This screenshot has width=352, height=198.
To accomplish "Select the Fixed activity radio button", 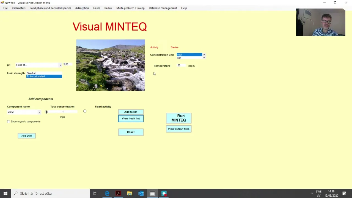I will tap(85, 111).
